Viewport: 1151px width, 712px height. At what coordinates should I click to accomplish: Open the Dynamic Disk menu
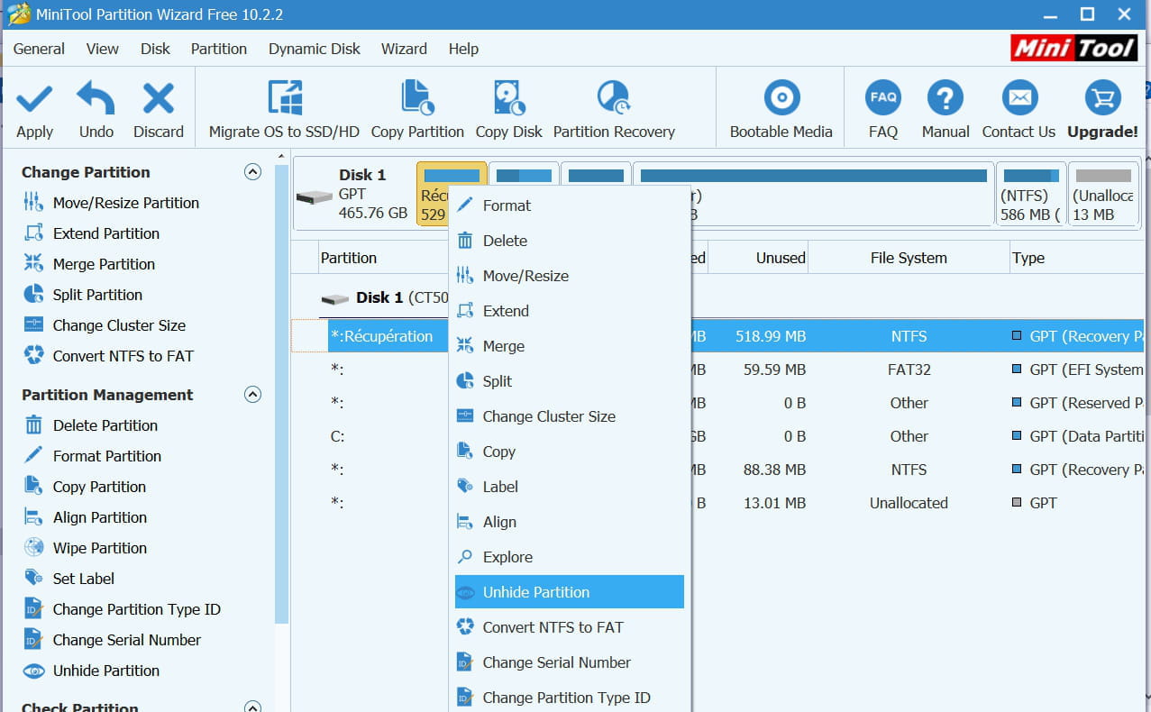click(315, 49)
